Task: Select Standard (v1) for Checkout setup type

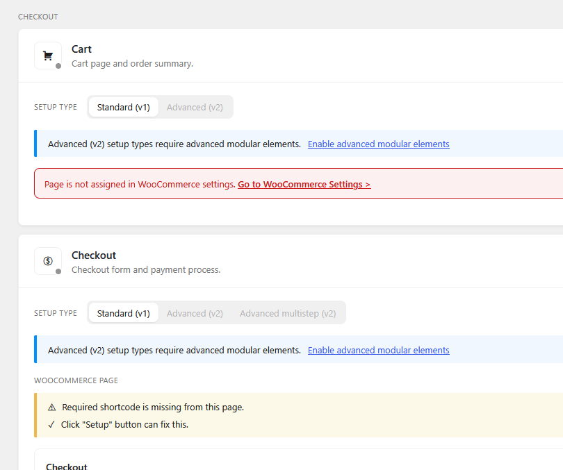Action: pos(123,313)
